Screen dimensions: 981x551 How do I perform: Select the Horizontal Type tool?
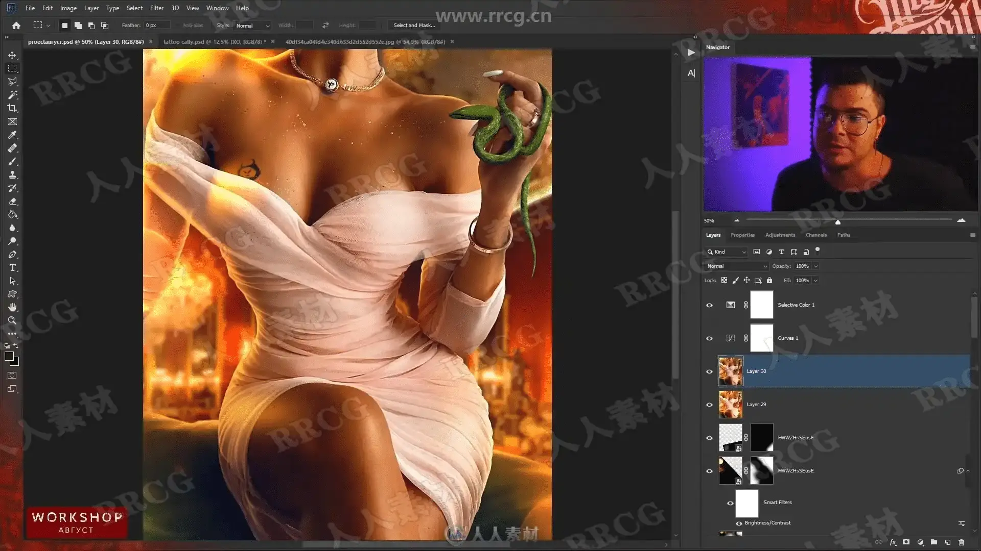[x=12, y=267]
